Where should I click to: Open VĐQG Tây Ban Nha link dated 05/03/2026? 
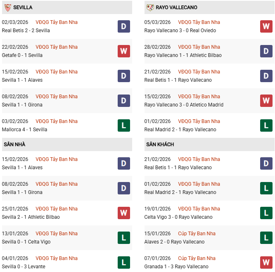199,22
